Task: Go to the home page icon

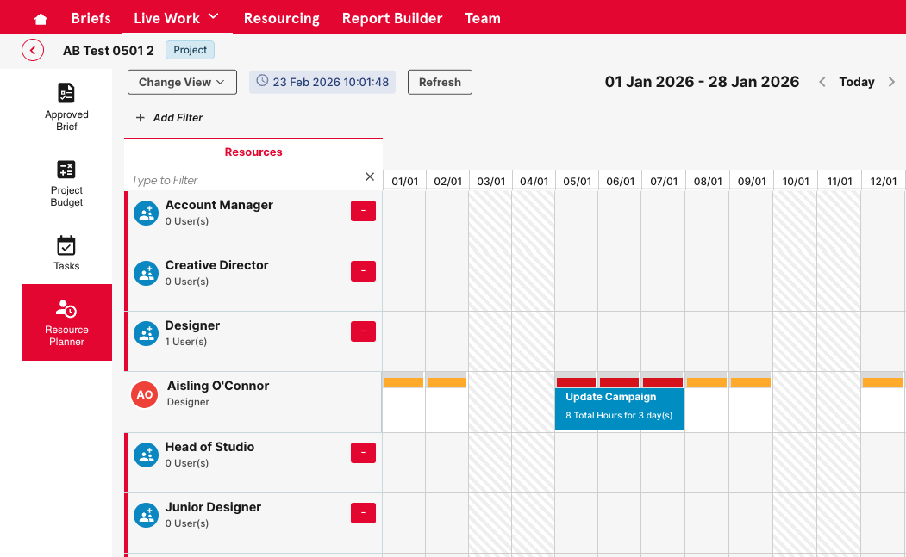Action: click(x=41, y=19)
